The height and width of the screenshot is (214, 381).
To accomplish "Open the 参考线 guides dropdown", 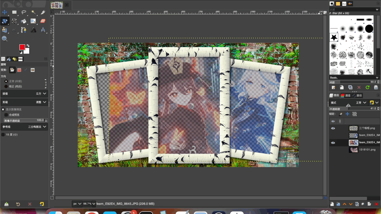I will pos(24,127).
